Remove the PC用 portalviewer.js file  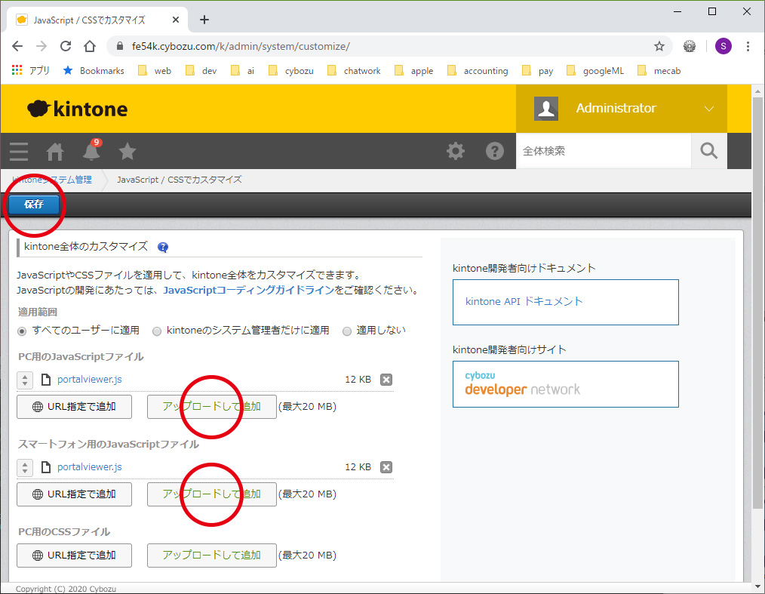pyautogui.click(x=386, y=380)
